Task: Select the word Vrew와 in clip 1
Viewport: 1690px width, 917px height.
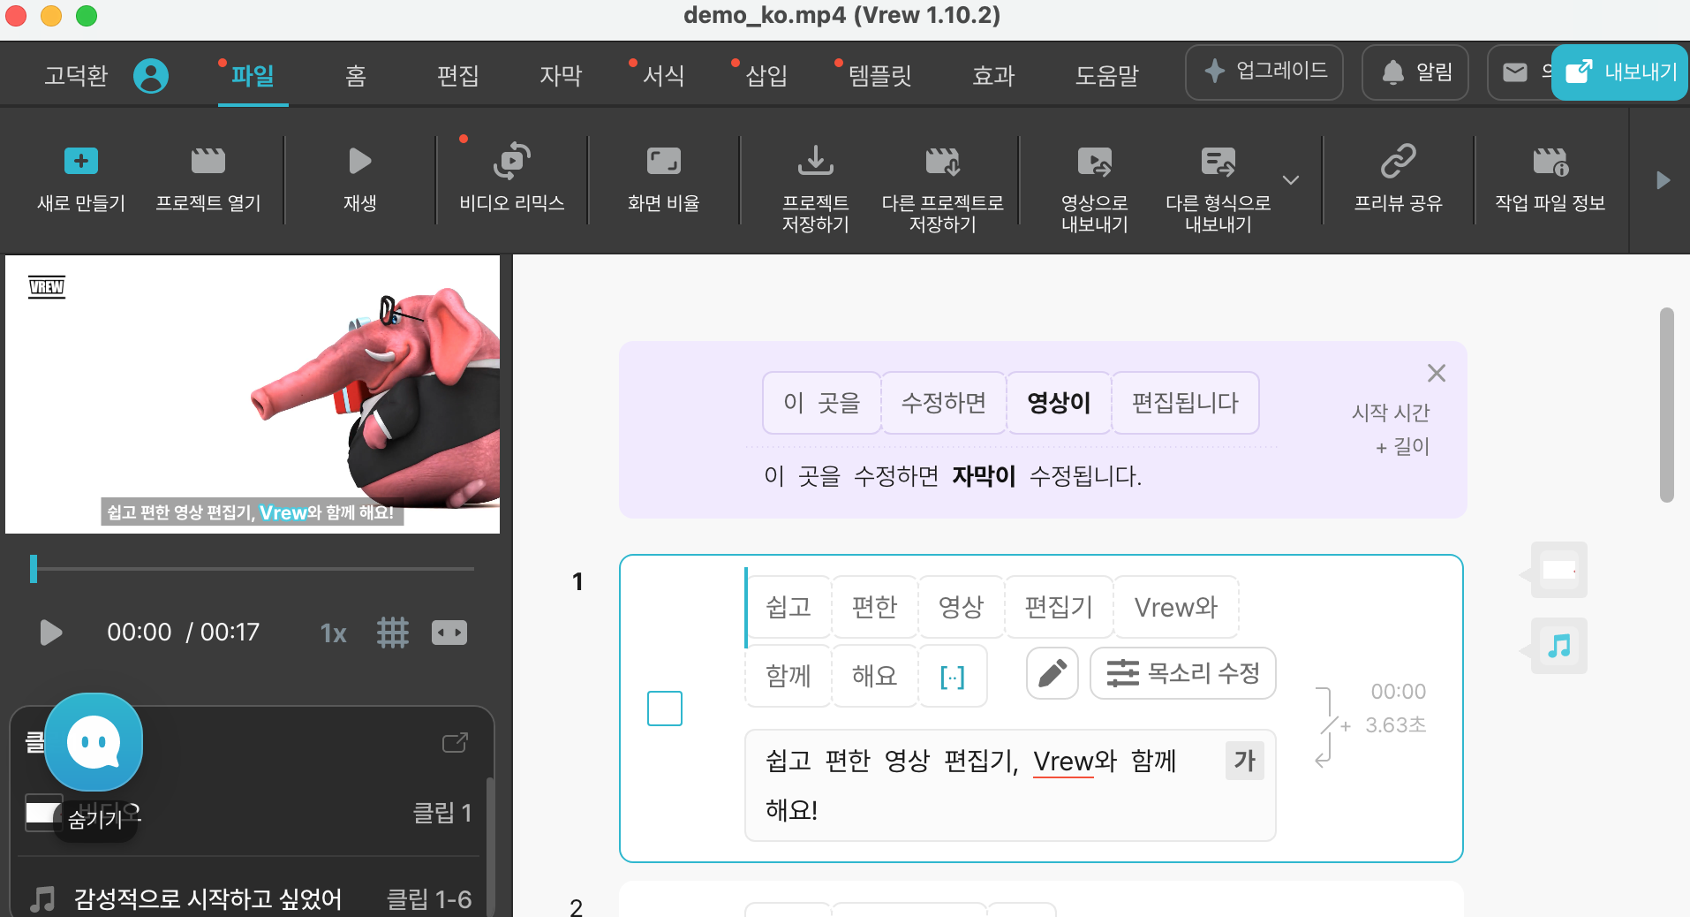Action: tap(1176, 607)
